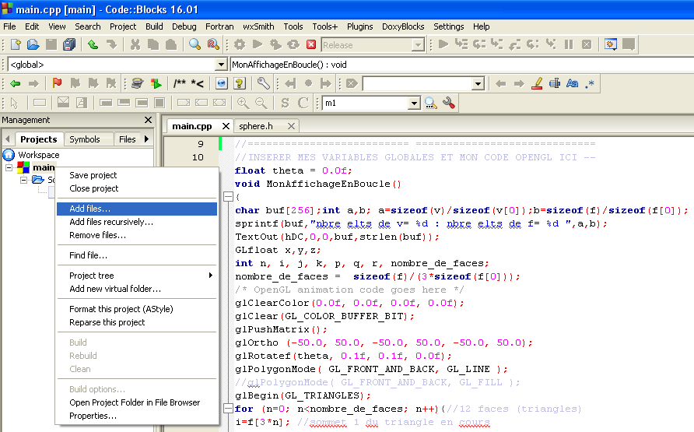
Task: Open a file with folder icon
Action: pyautogui.click(x=33, y=44)
